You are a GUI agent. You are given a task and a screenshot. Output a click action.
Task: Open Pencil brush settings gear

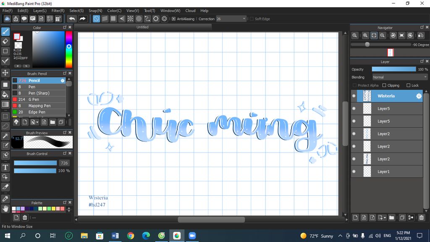[63, 80]
